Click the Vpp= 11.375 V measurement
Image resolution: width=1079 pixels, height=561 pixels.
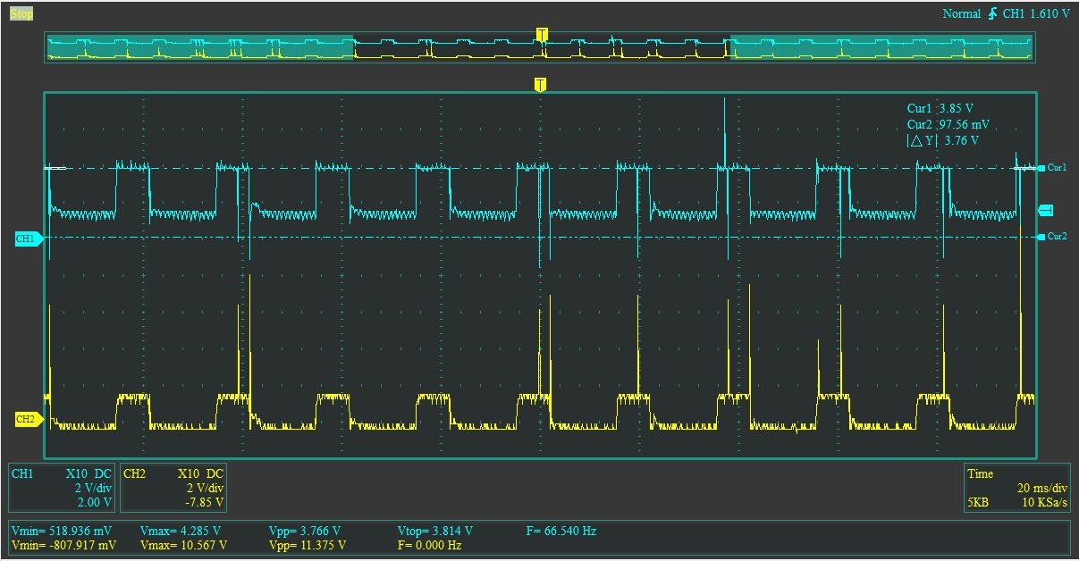pyautogui.click(x=308, y=545)
